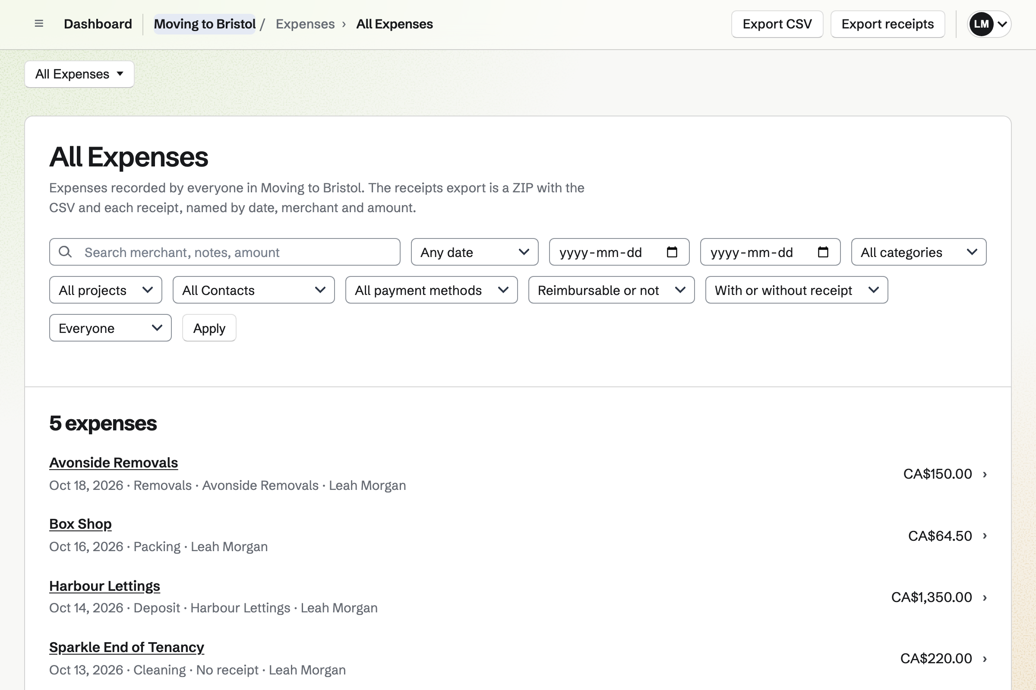Click the Export CSV button
Image resolution: width=1036 pixels, height=690 pixels.
pyautogui.click(x=777, y=24)
